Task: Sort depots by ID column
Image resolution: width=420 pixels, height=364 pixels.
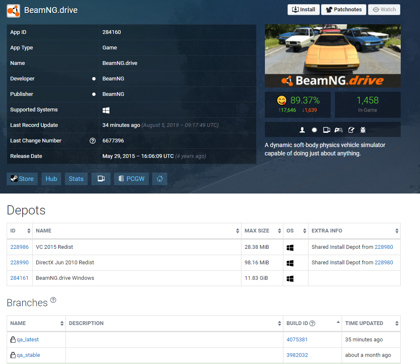Action: point(20,231)
